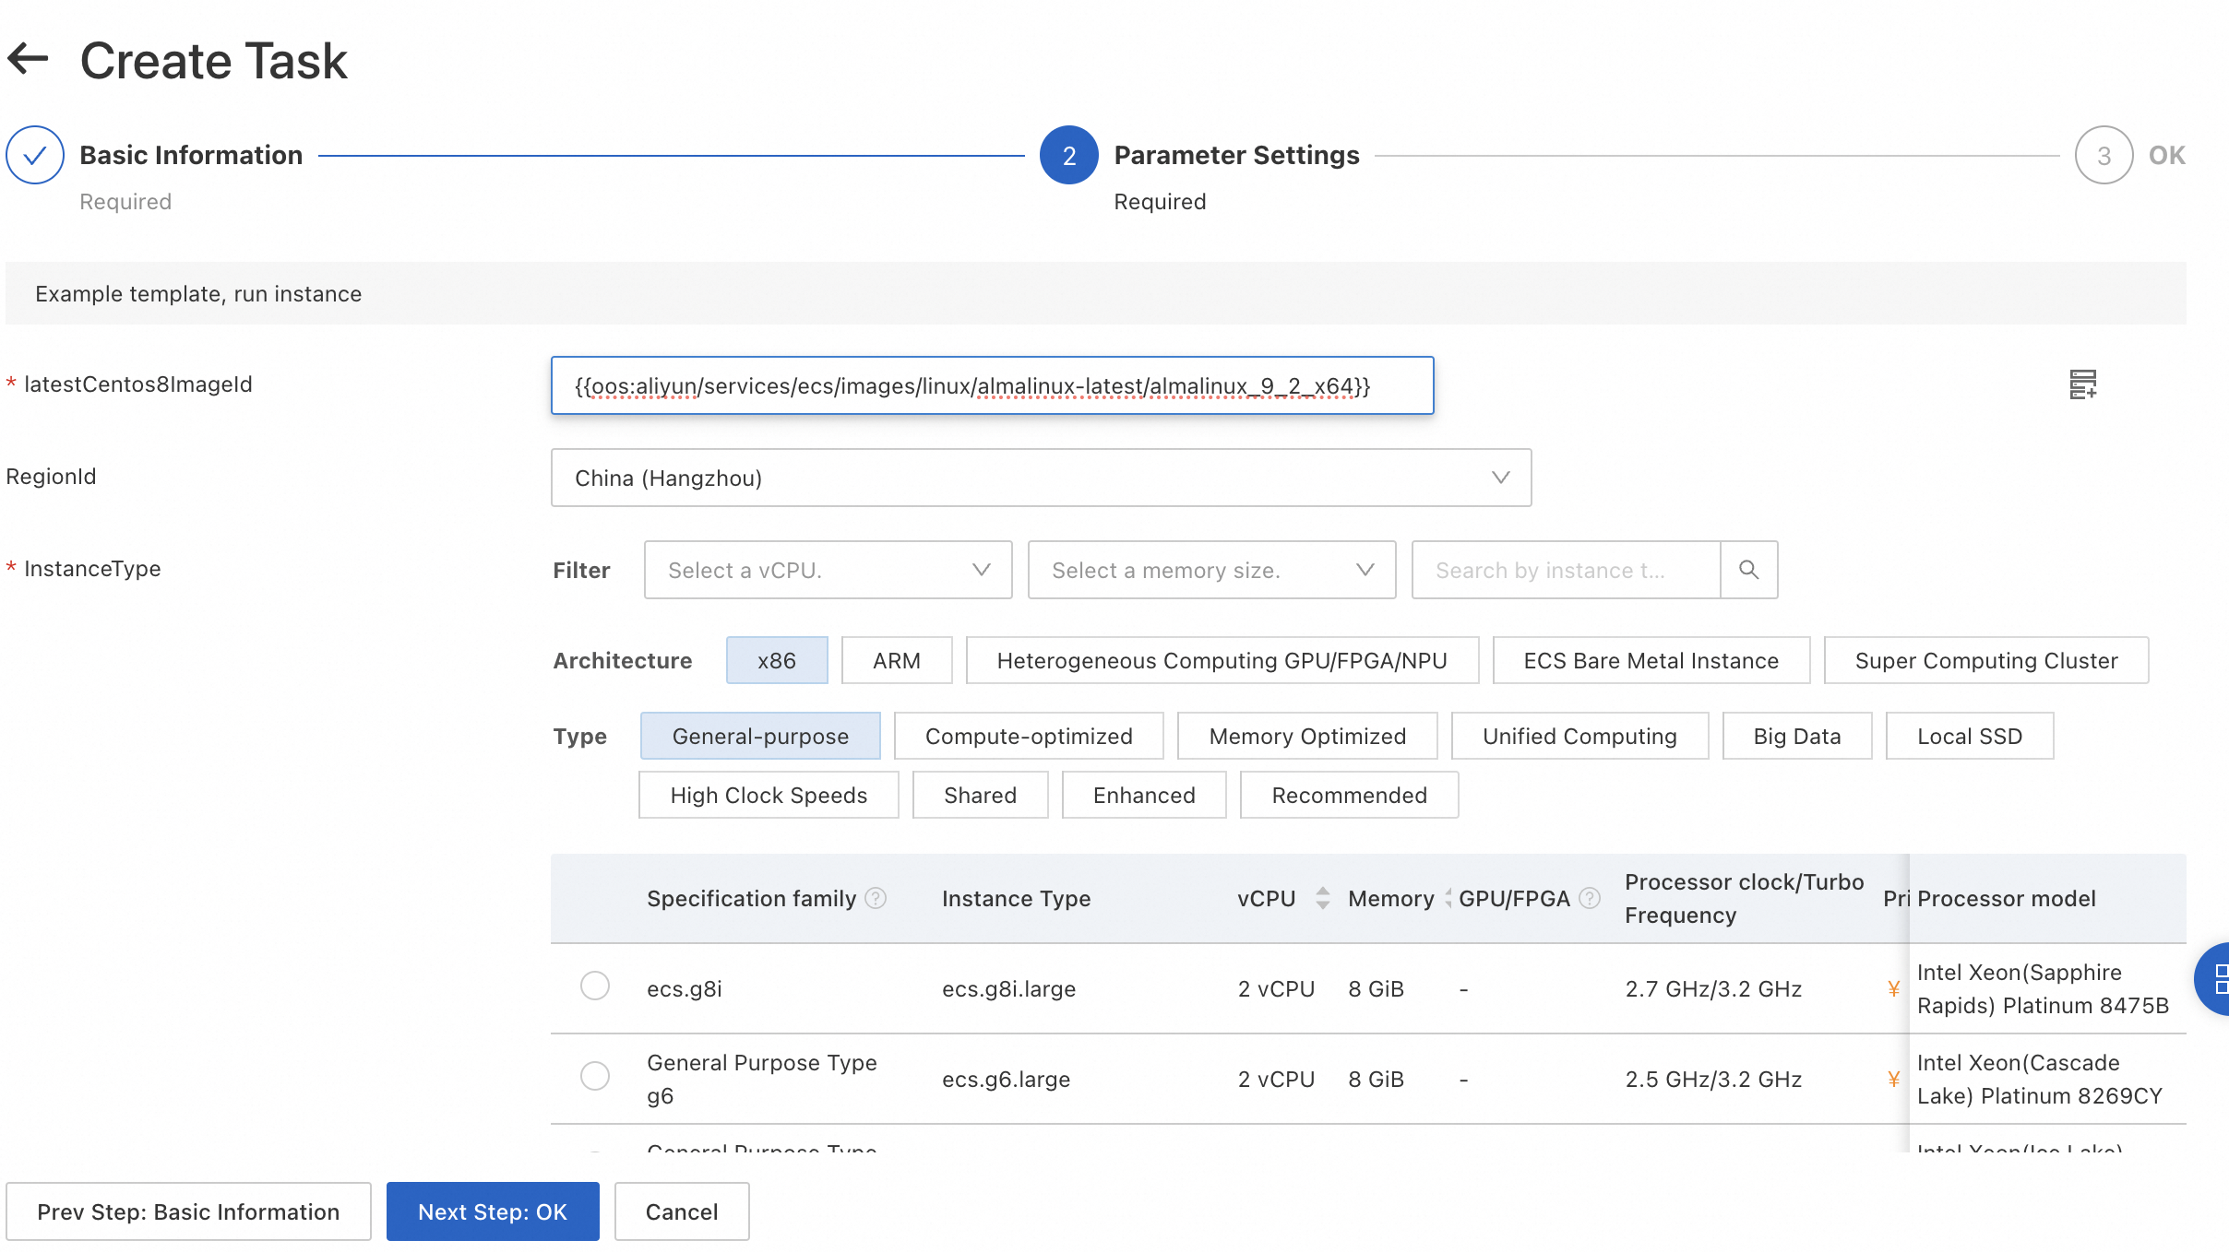Screen dimensions: 2229x1252
Task: Open the Select a vCPU dropdown
Action: click(x=828, y=570)
